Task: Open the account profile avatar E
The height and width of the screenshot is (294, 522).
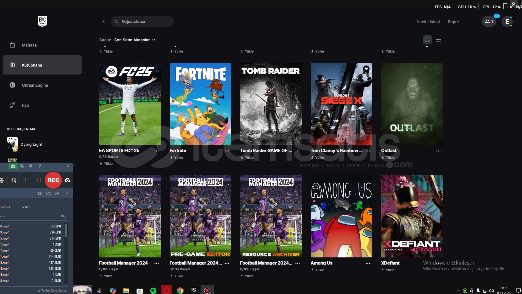Action: [x=507, y=21]
